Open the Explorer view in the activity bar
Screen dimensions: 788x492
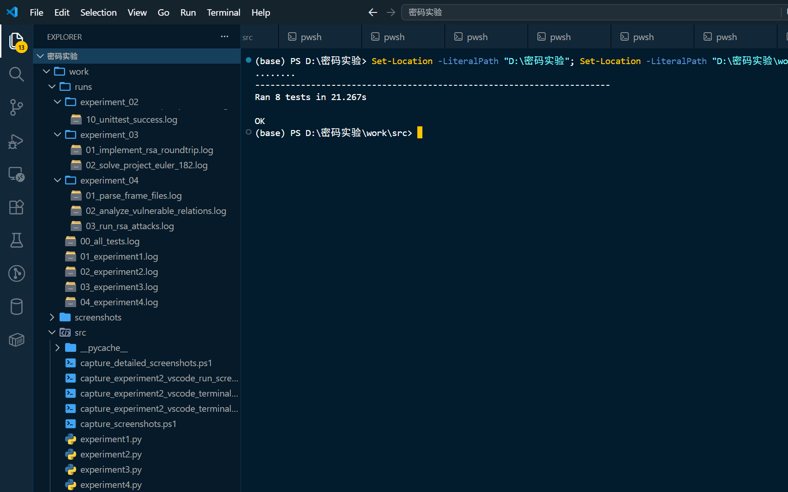pos(17,41)
